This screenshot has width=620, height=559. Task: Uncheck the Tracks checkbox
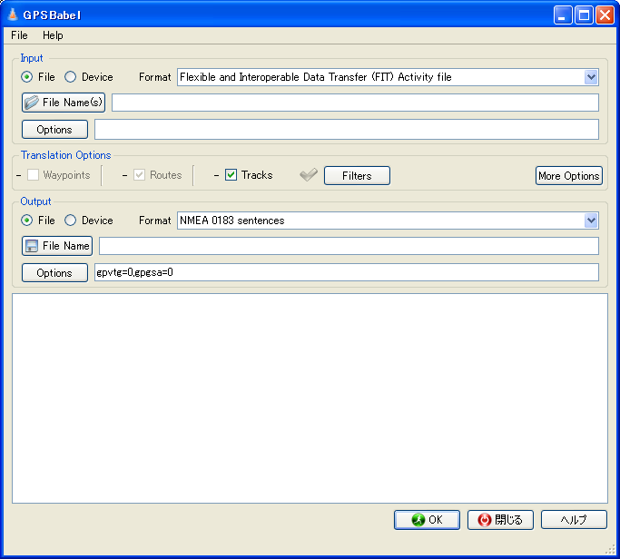click(231, 175)
